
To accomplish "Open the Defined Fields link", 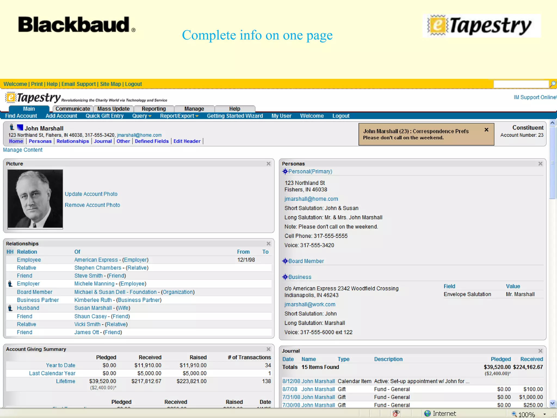I will click(x=151, y=141).
